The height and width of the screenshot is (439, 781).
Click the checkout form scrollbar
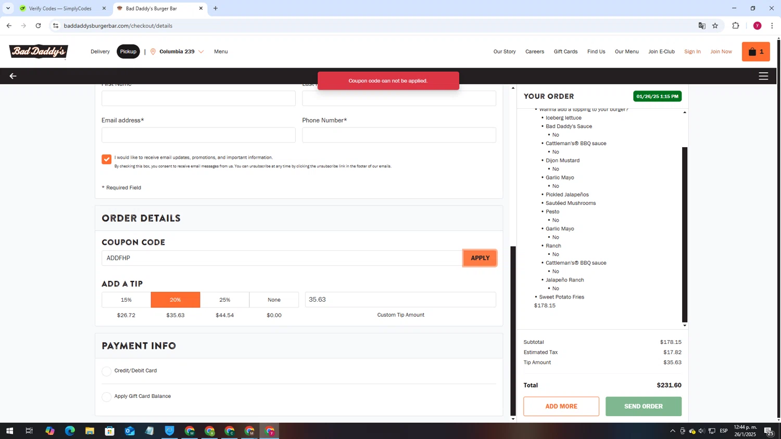click(x=513, y=330)
